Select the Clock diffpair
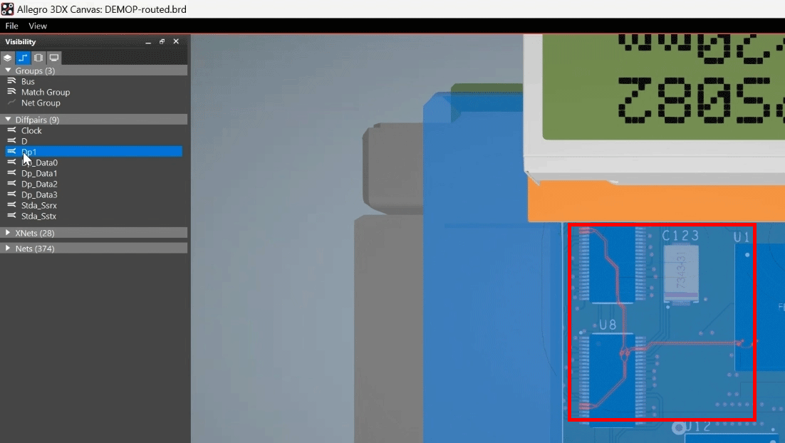 31,130
